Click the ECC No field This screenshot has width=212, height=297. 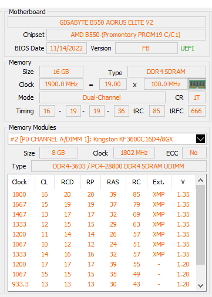point(194,153)
